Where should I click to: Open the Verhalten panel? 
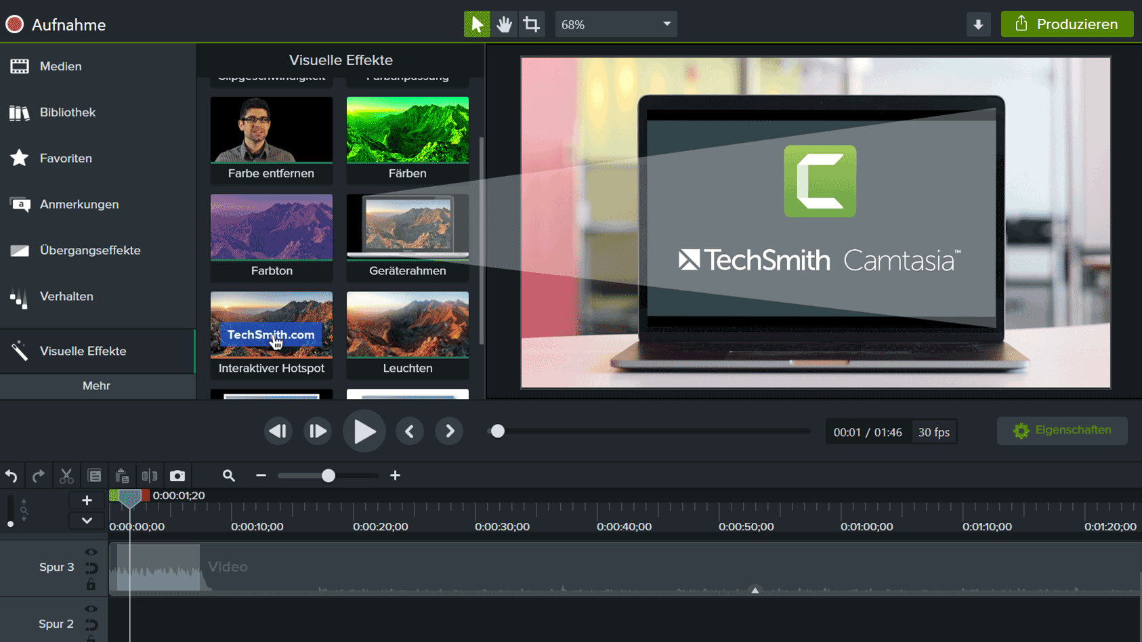coord(66,296)
